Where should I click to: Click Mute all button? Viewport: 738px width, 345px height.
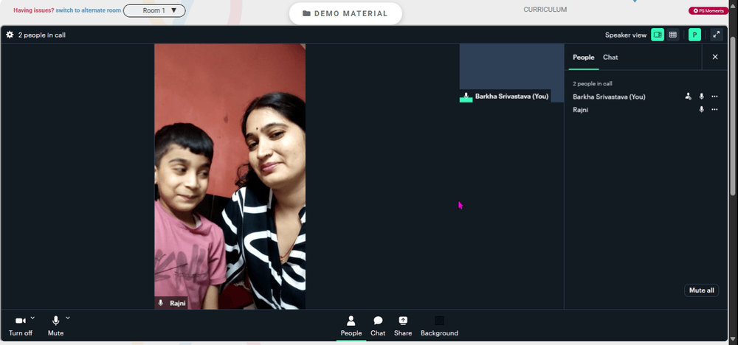point(701,290)
